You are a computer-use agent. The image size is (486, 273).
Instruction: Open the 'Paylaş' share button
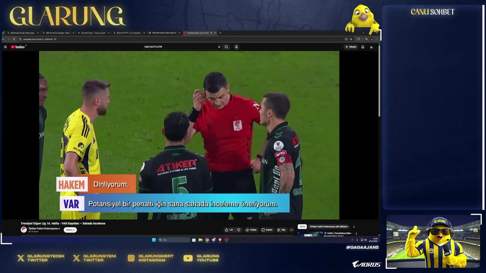(x=251, y=230)
